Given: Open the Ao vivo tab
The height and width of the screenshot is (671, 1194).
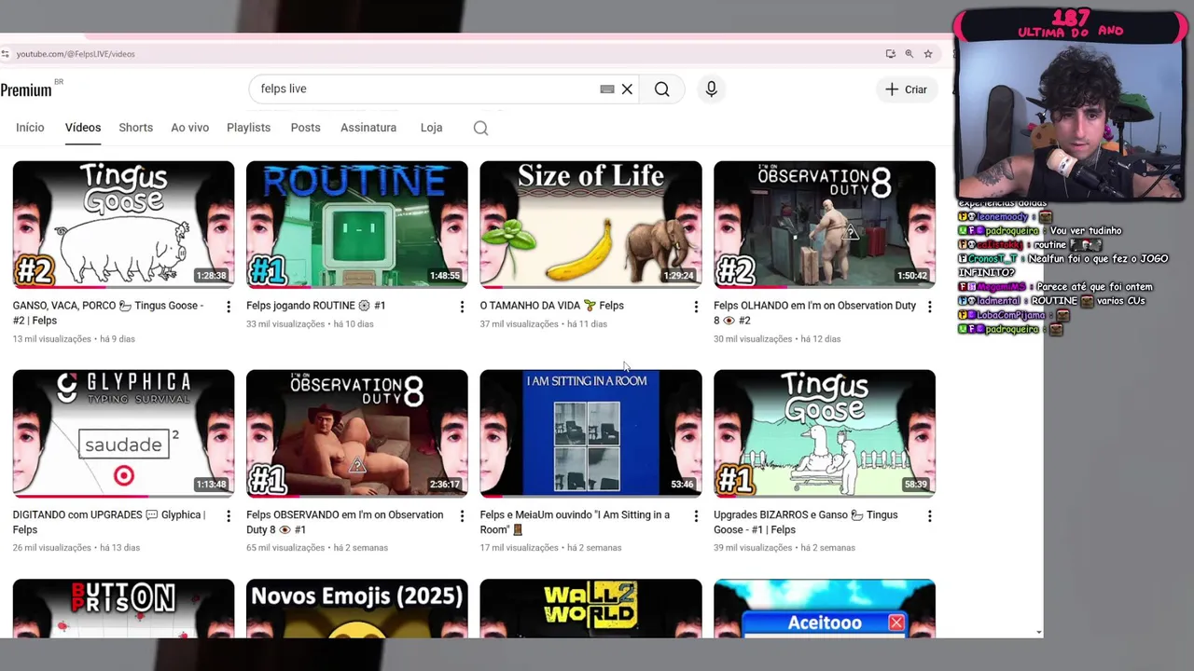Looking at the screenshot, I should click(189, 128).
